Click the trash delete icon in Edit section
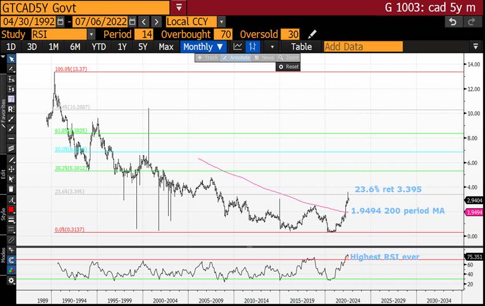The height and width of the screenshot is (306, 485). coord(11,189)
